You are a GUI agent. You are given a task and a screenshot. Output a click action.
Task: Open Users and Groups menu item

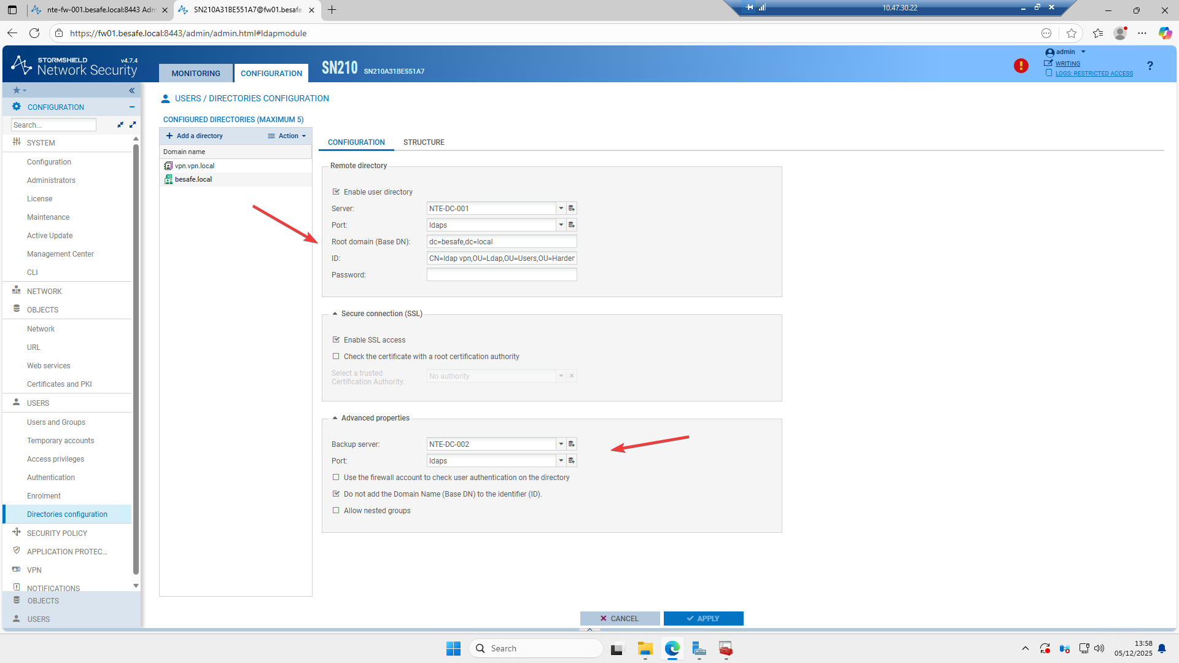coord(56,422)
